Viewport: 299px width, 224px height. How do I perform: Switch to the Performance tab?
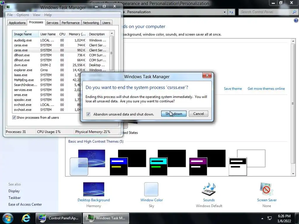point(70,23)
